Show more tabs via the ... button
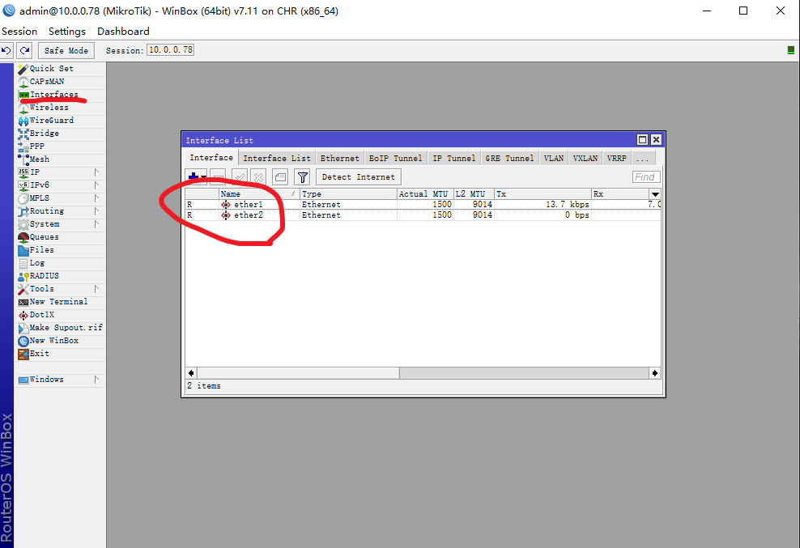Screen dimensions: 800x548 (642, 158)
